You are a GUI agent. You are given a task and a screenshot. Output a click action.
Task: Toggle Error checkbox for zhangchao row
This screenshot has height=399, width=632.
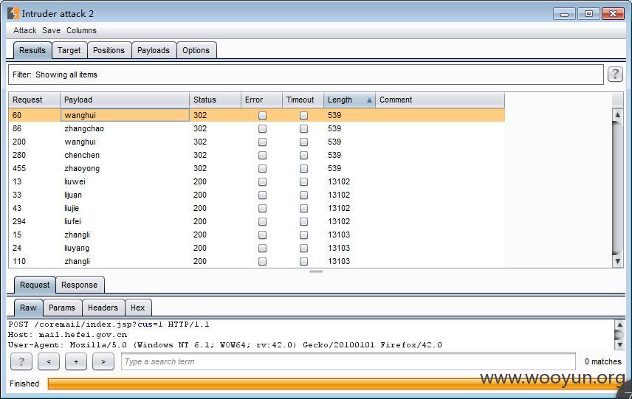click(x=262, y=129)
